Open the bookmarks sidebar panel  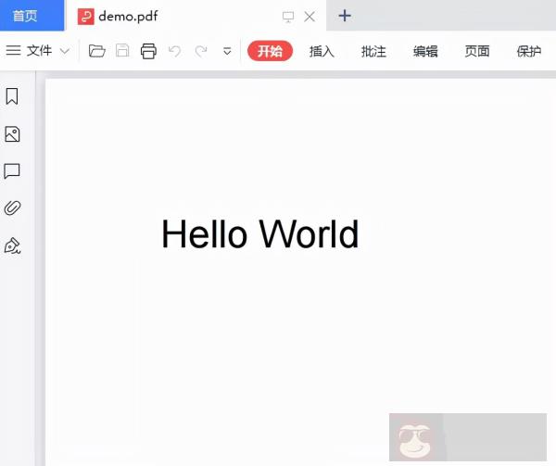pyautogui.click(x=12, y=96)
